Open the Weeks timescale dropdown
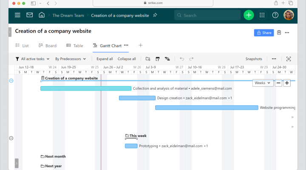This screenshot has width=306, height=170. coord(263,83)
